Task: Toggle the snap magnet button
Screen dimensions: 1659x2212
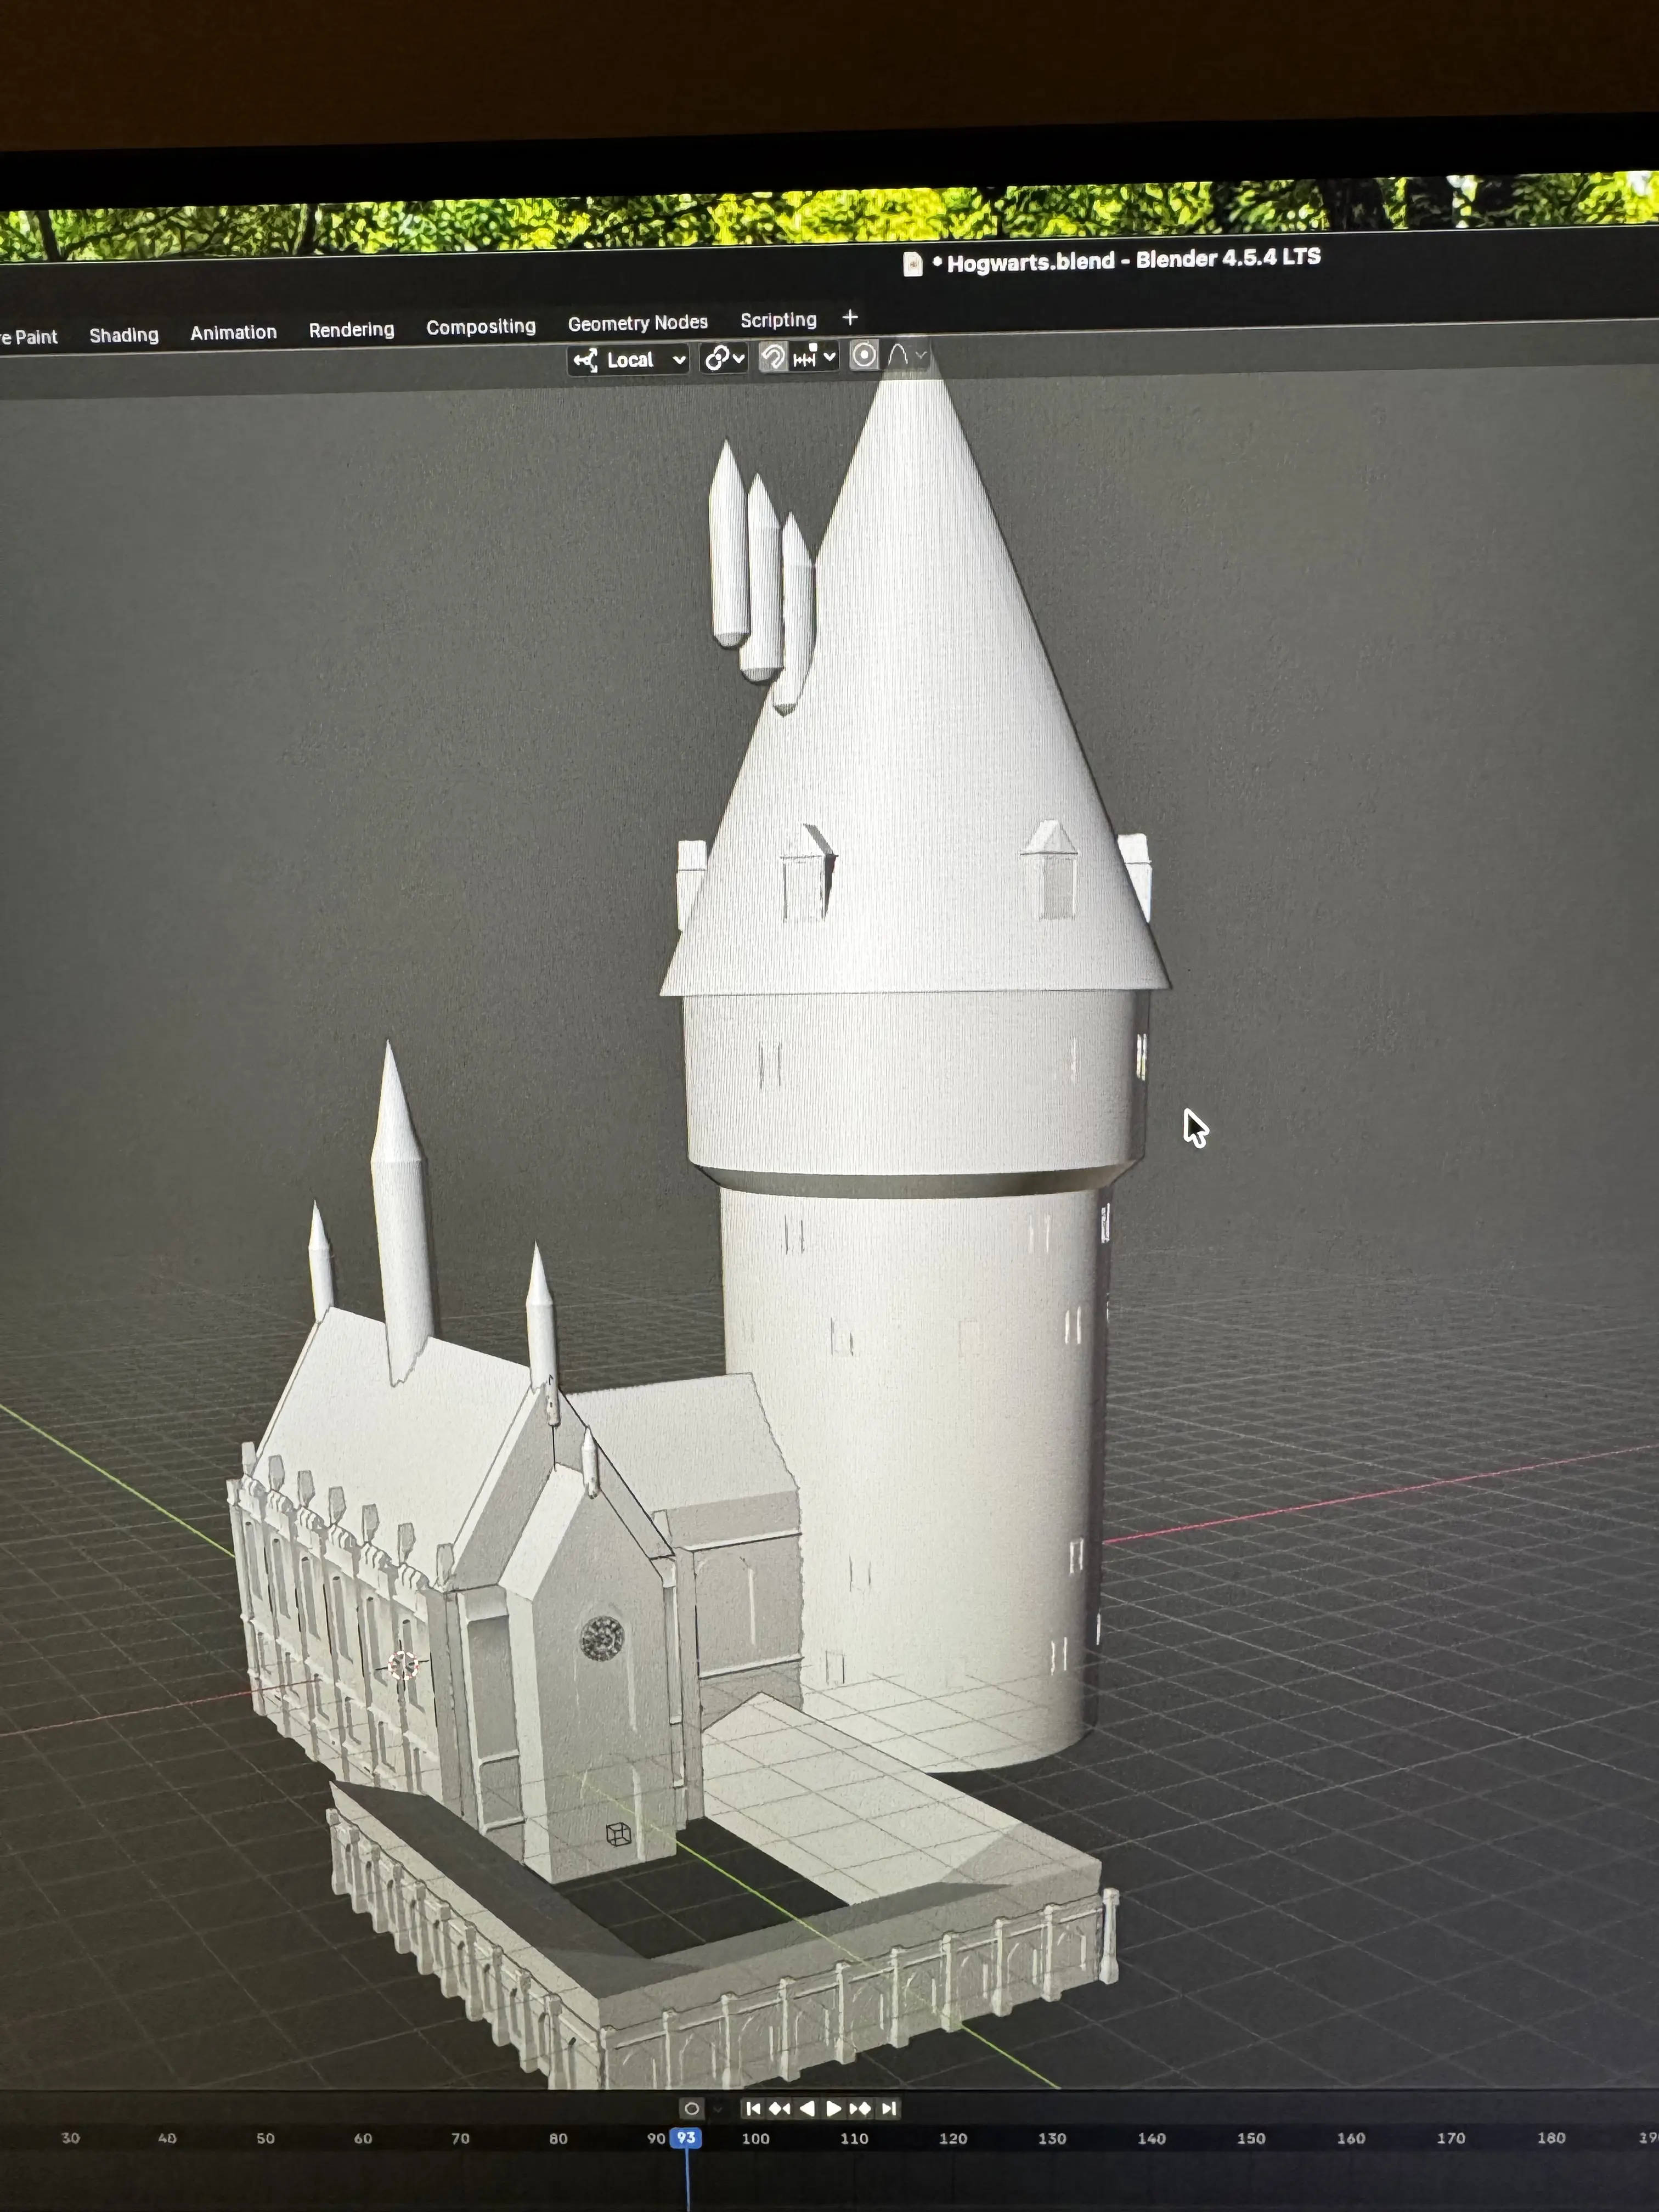Action: [x=772, y=357]
